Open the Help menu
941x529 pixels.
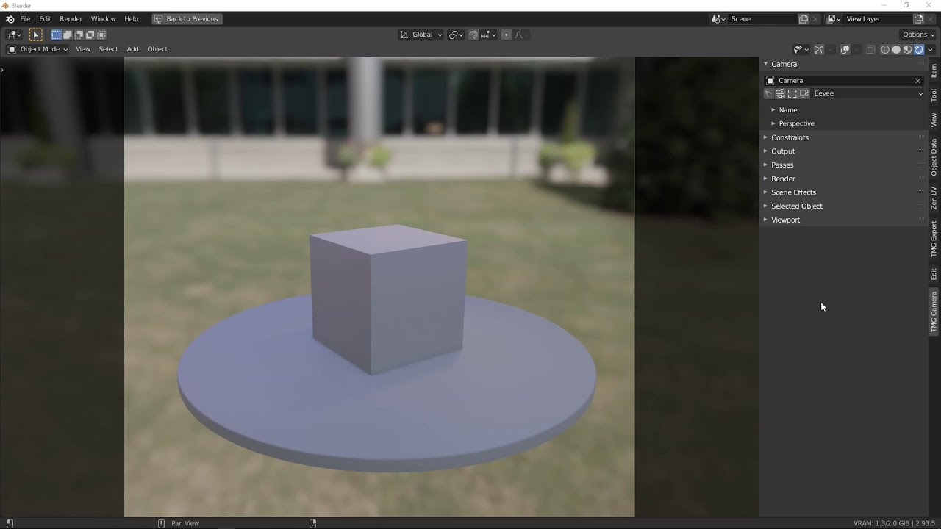[x=131, y=18]
